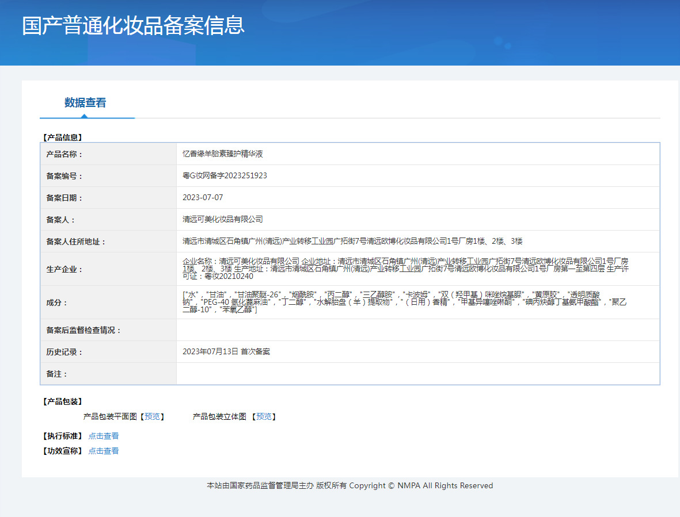The width and height of the screenshot is (680, 517).
Task: Click 点击查看 next to 功效宣称
Action: tap(104, 451)
